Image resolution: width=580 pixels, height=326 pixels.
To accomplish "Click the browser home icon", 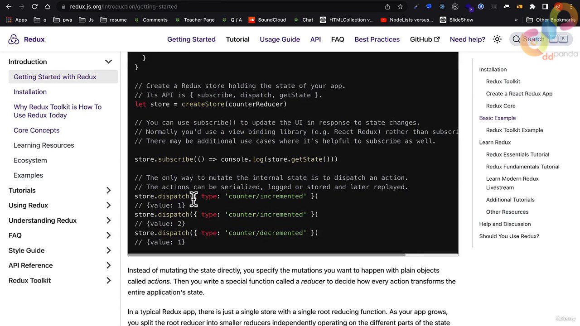I will 48,6.
